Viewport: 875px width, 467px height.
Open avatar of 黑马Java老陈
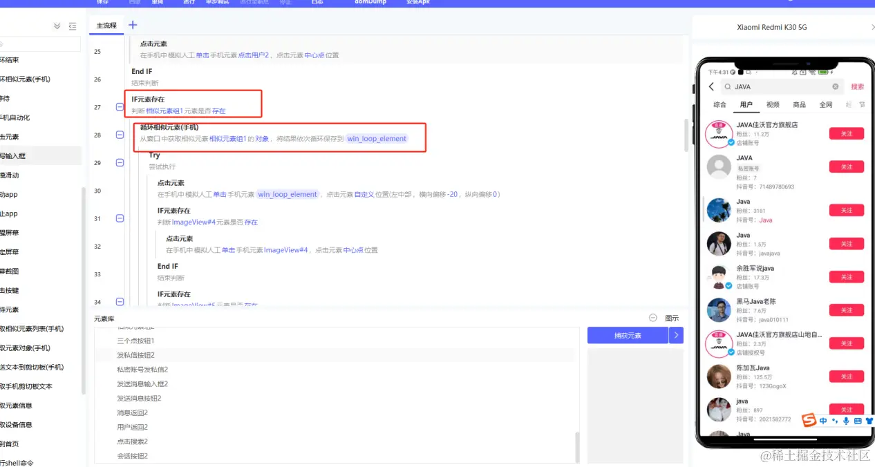(x=719, y=310)
